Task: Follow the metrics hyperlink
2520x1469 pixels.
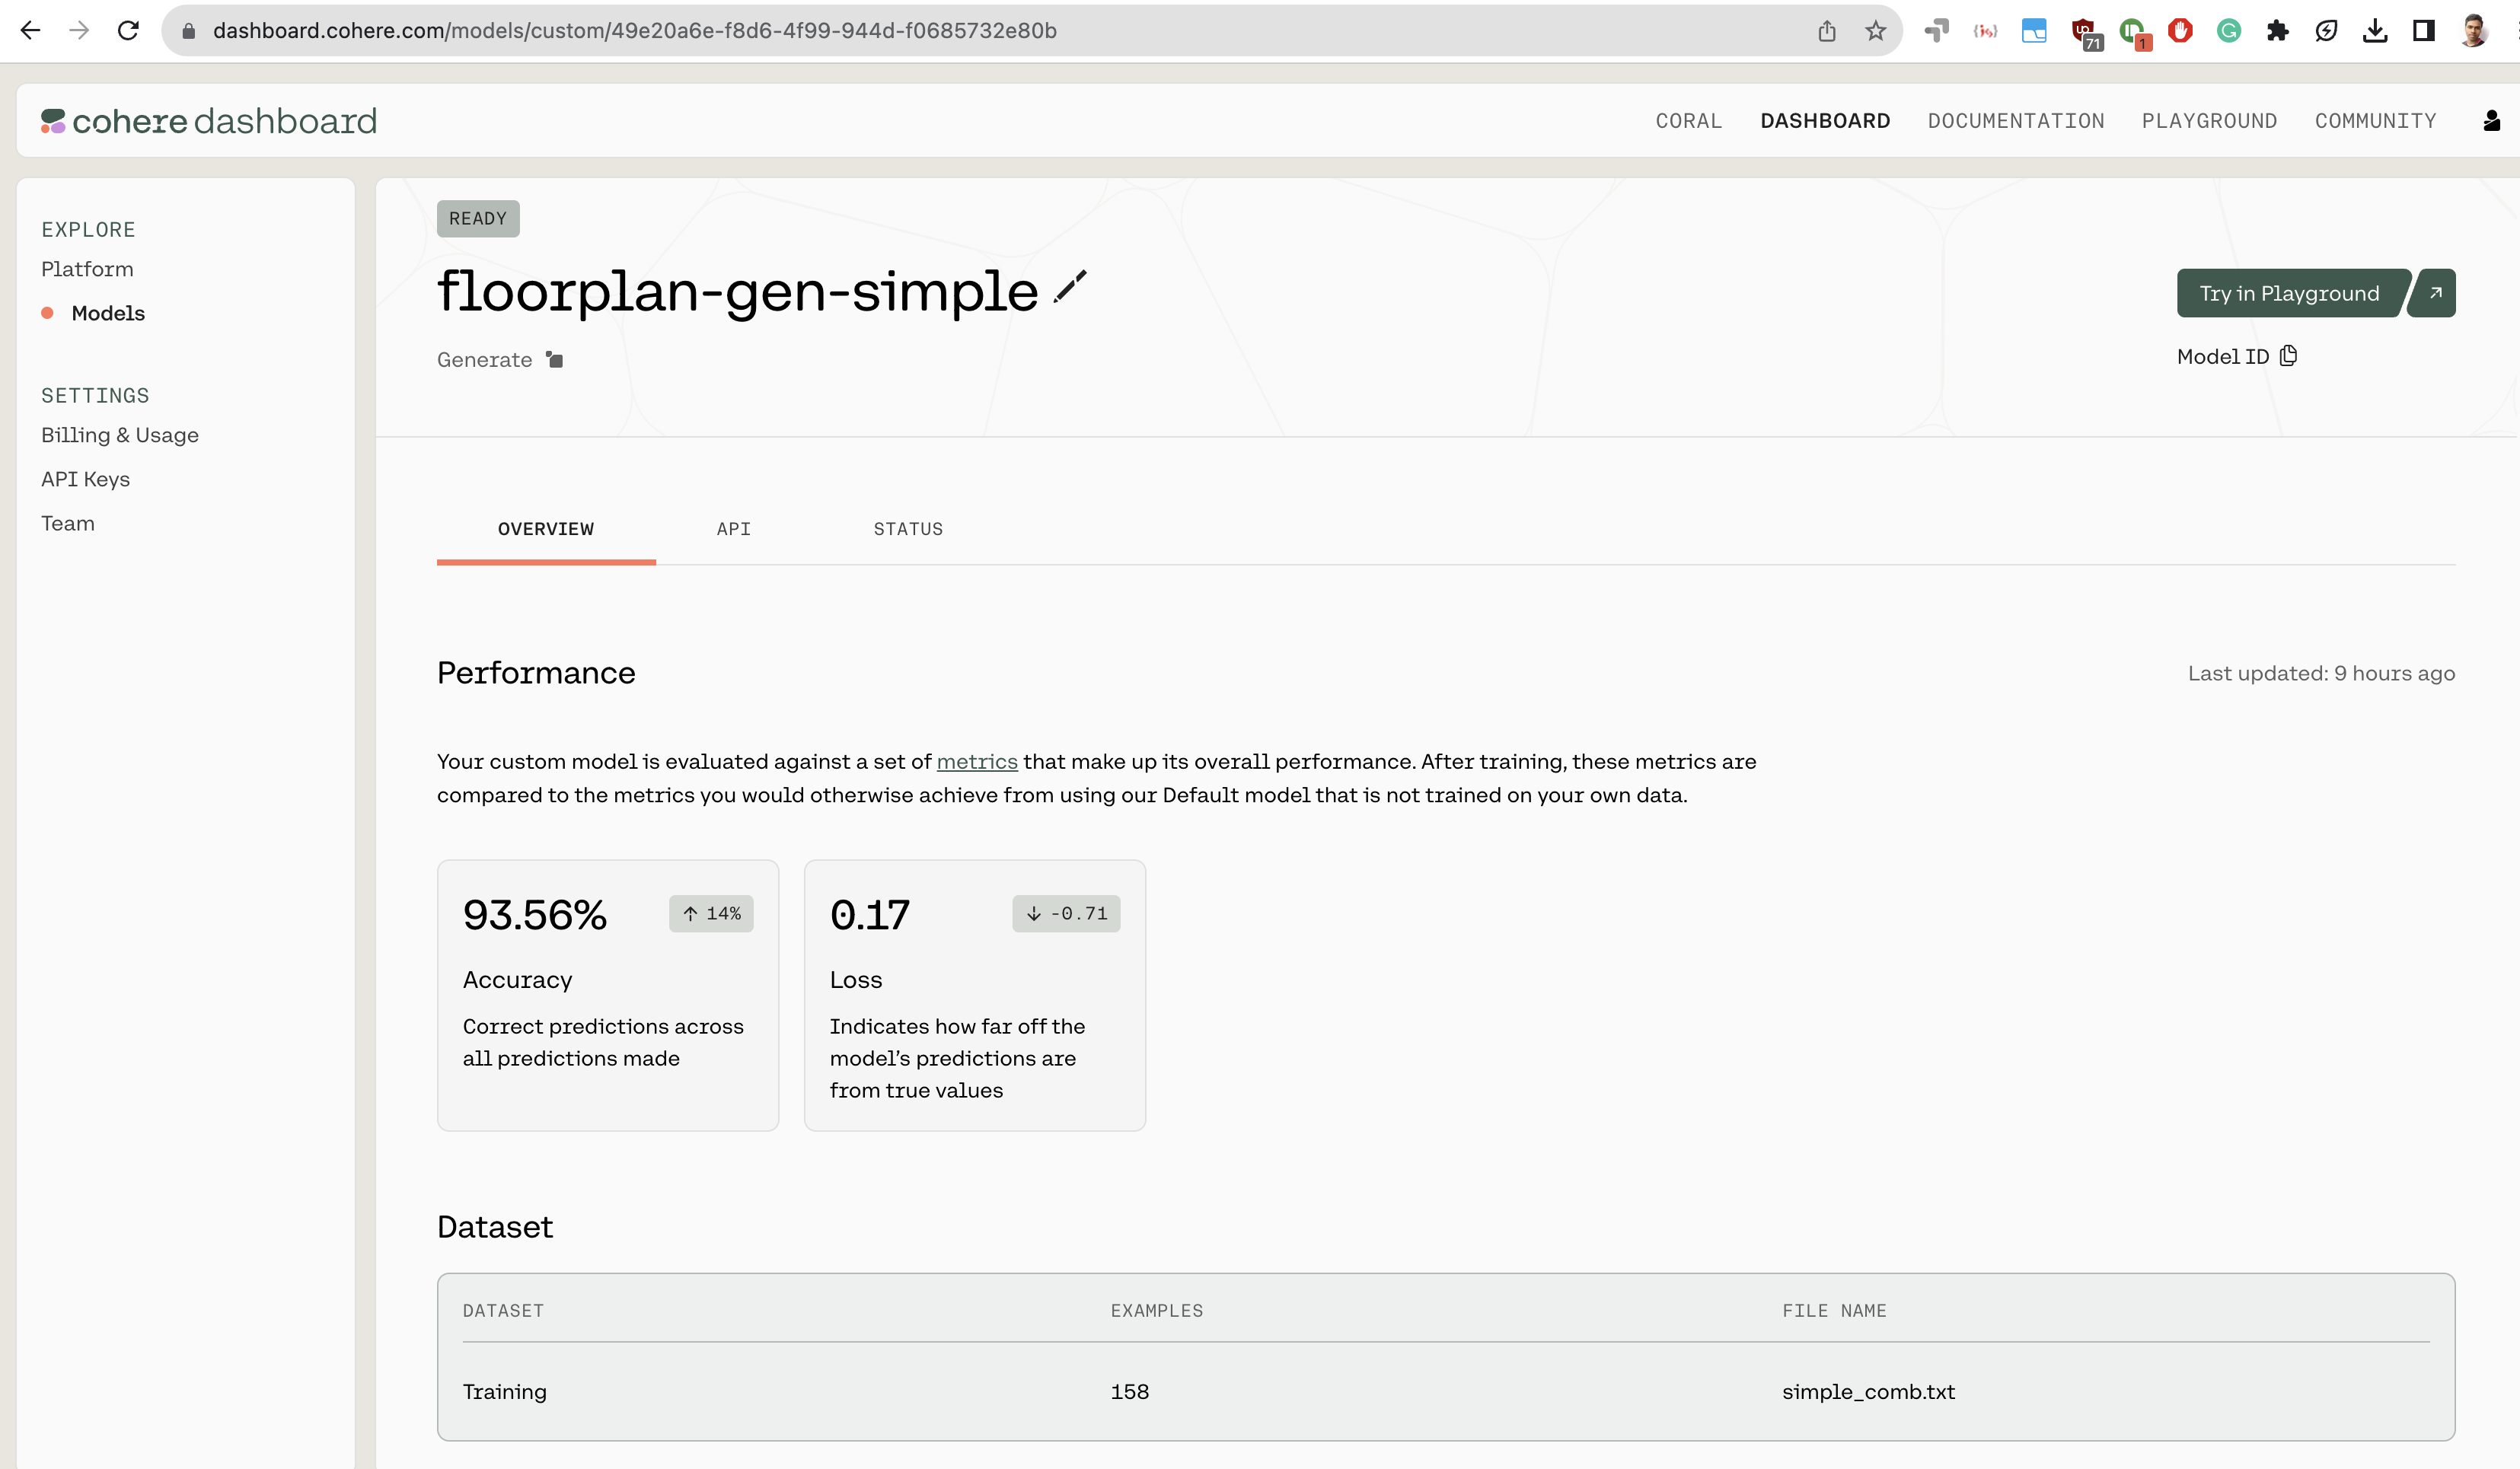Action: 977,762
